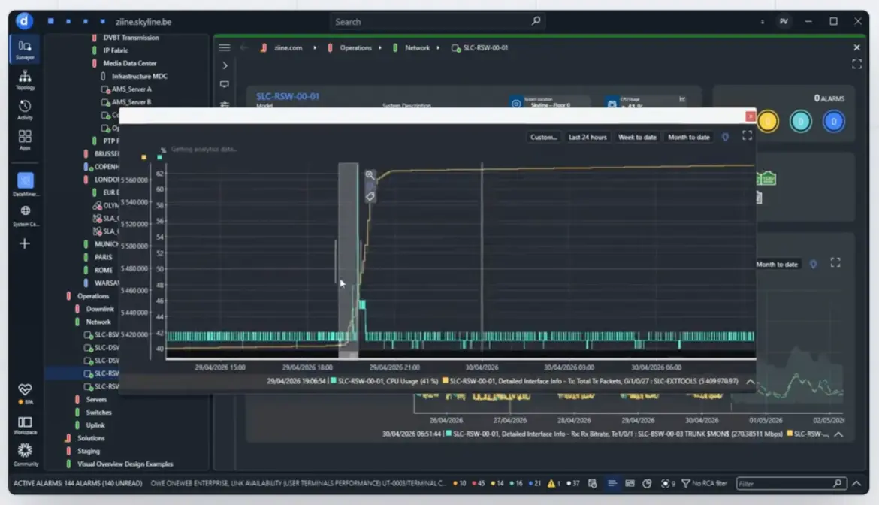This screenshot has width=879, height=505.
Task: Click the yellow alarm counter circle
Action: (x=768, y=122)
